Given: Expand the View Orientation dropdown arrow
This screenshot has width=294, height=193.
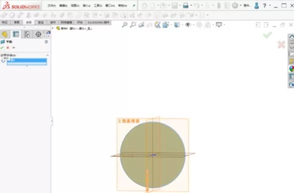Looking at the screenshot, I should (171, 25).
